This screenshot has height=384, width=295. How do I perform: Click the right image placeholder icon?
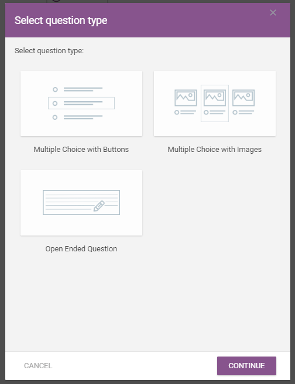pos(243,98)
